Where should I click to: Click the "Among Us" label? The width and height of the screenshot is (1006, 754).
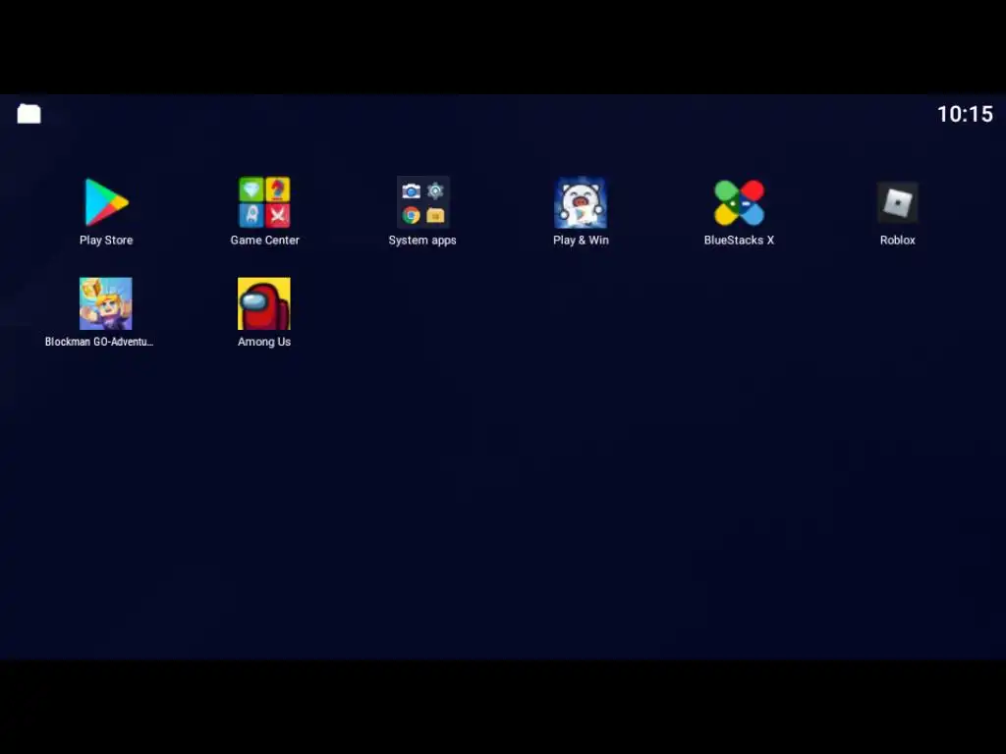pyautogui.click(x=264, y=342)
